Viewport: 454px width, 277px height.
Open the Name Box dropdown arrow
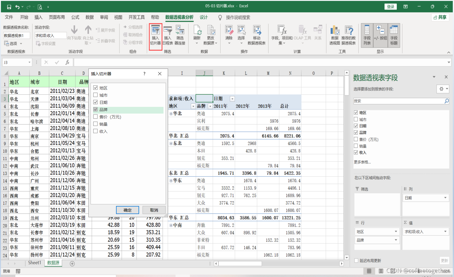pyautogui.click(x=29, y=62)
